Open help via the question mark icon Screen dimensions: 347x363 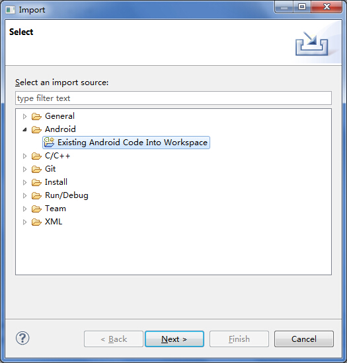[22, 338]
